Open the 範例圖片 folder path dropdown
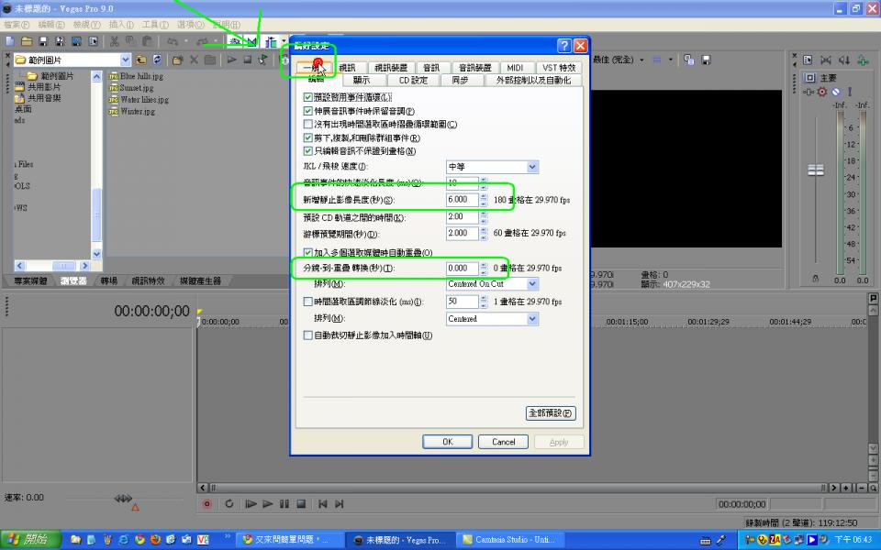The height and width of the screenshot is (550, 881). point(127,60)
